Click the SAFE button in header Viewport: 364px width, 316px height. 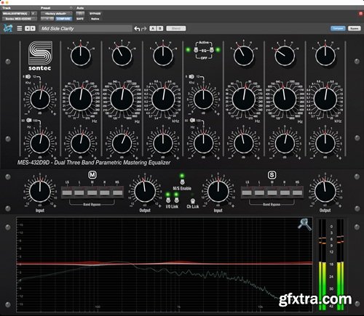(x=80, y=19)
